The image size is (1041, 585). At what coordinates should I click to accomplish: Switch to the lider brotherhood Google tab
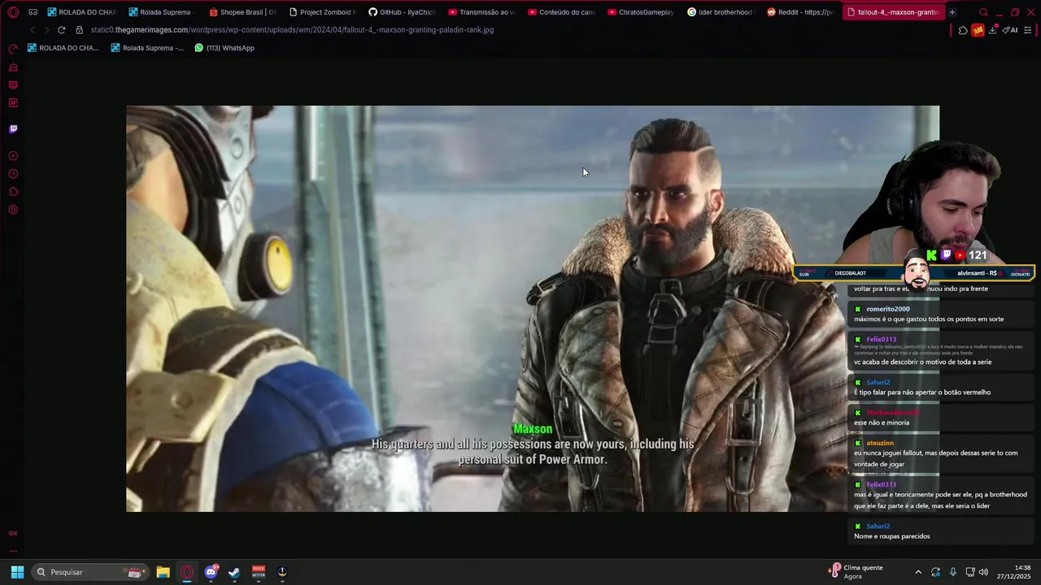point(720,12)
